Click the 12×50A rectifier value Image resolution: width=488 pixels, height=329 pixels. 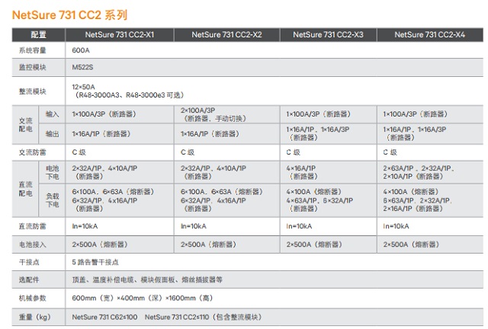83,87
